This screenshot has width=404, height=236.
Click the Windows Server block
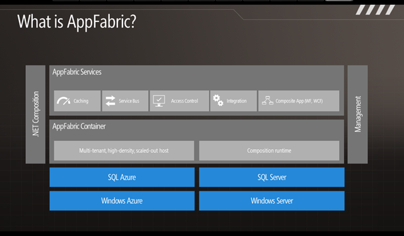(272, 201)
